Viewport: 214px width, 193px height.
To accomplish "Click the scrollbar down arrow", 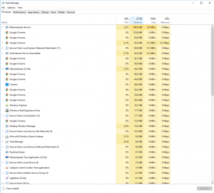I will (212, 182).
